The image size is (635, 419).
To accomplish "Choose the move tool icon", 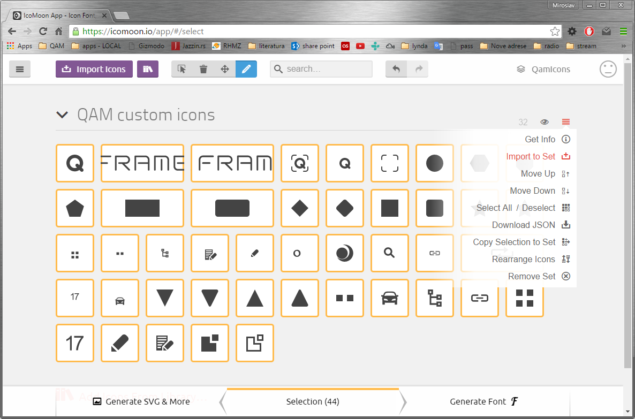I will click(225, 69).
